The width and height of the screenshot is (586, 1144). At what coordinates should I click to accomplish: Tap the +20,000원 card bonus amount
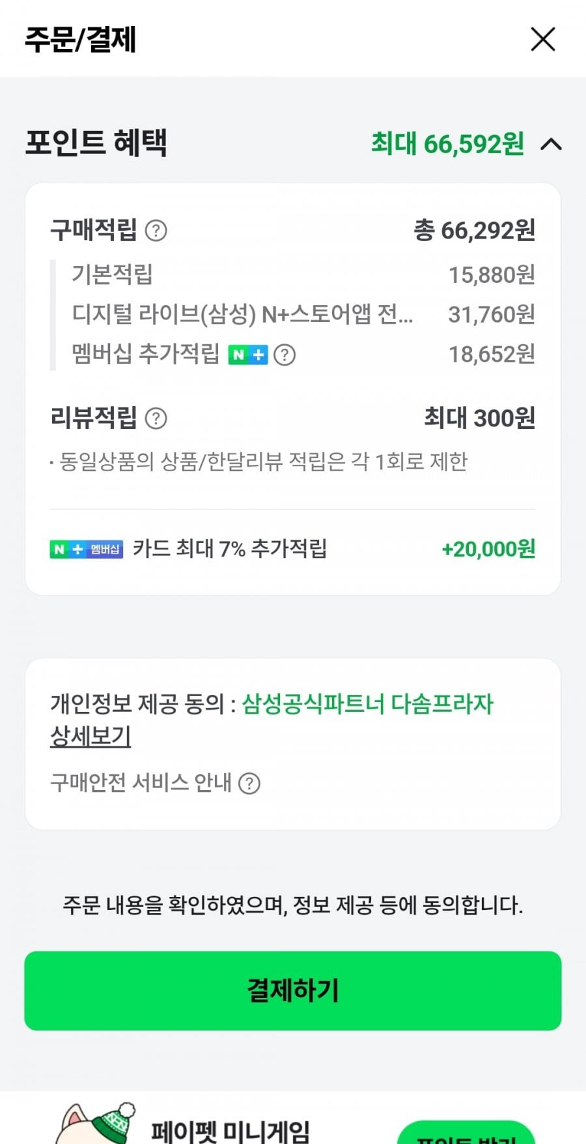coord(488,549)
